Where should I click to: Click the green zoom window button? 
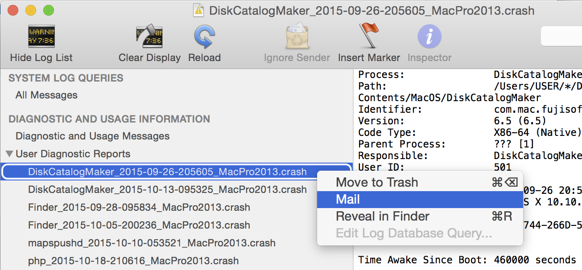(49, 10)
